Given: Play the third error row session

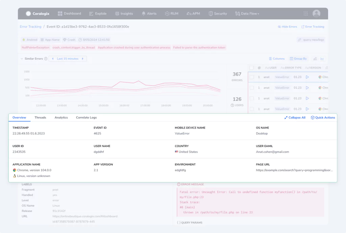Looking at the screenshot, I should [307, 98].
